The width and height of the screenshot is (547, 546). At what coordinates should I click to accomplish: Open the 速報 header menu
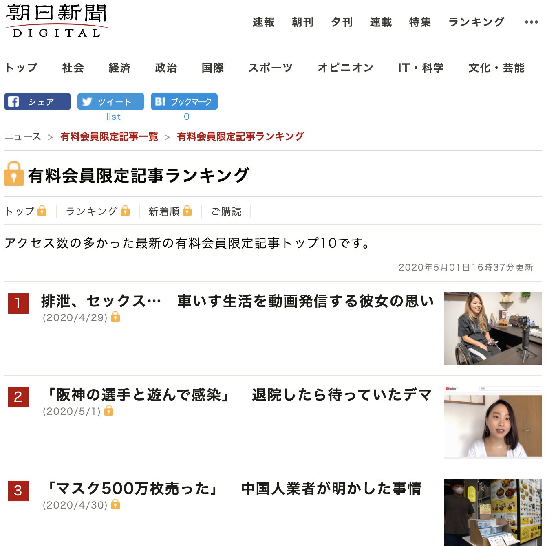click(263, 22)
